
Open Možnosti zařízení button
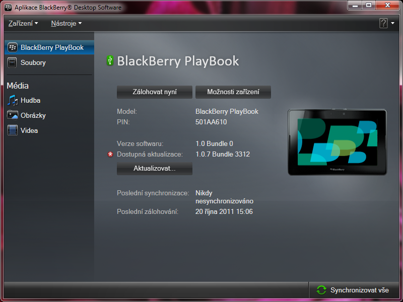click(x=233, y=92)
